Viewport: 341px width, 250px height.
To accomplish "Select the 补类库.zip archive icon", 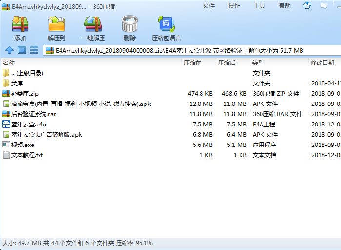I will (6, 94).
